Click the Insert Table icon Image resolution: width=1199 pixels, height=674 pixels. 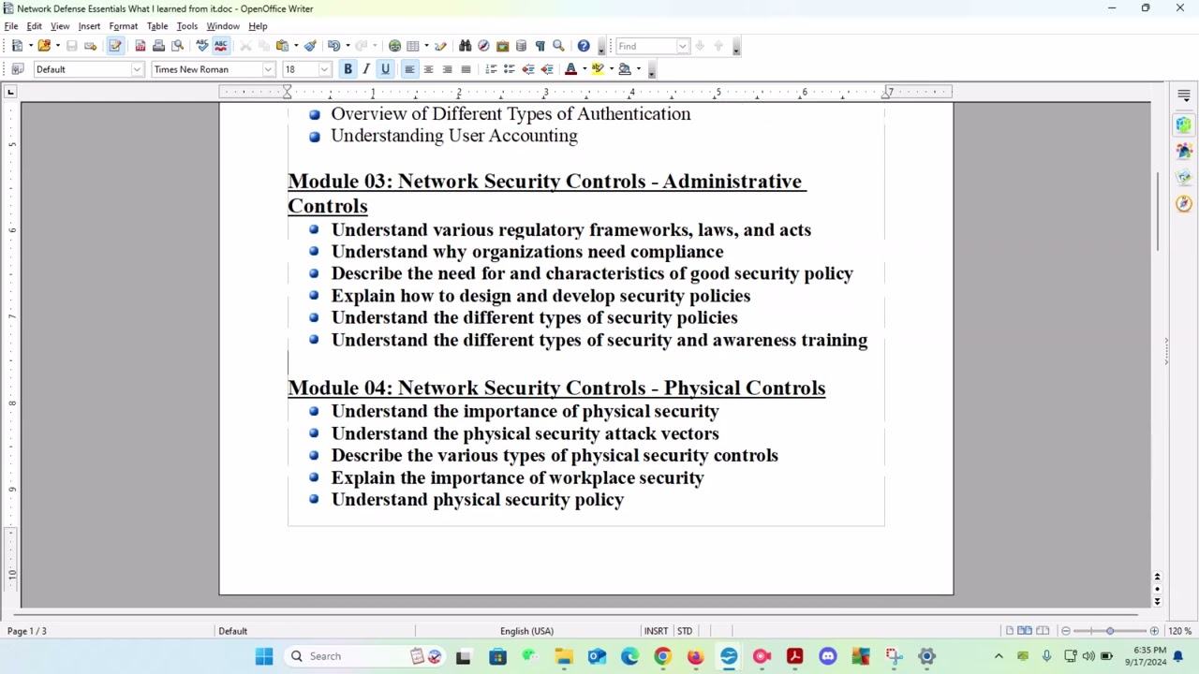413,46
